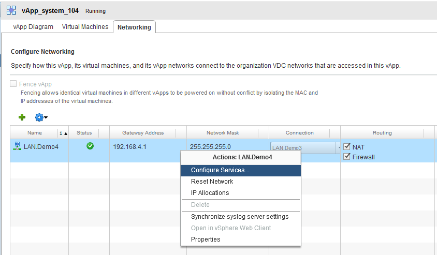Open the LAN.Demo3 connection dropdown
The height and width of the screenshot is (255, 437).
tap(305, 147)
